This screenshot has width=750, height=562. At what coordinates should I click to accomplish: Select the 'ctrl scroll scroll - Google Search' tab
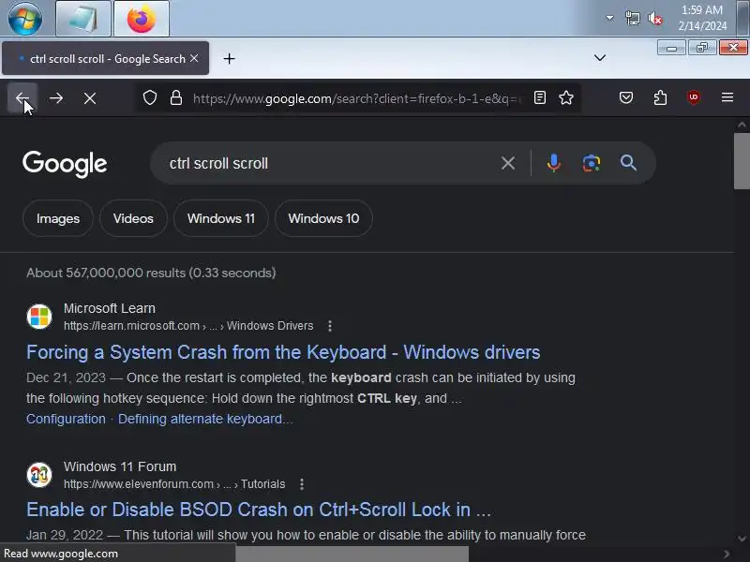(105, 58)
